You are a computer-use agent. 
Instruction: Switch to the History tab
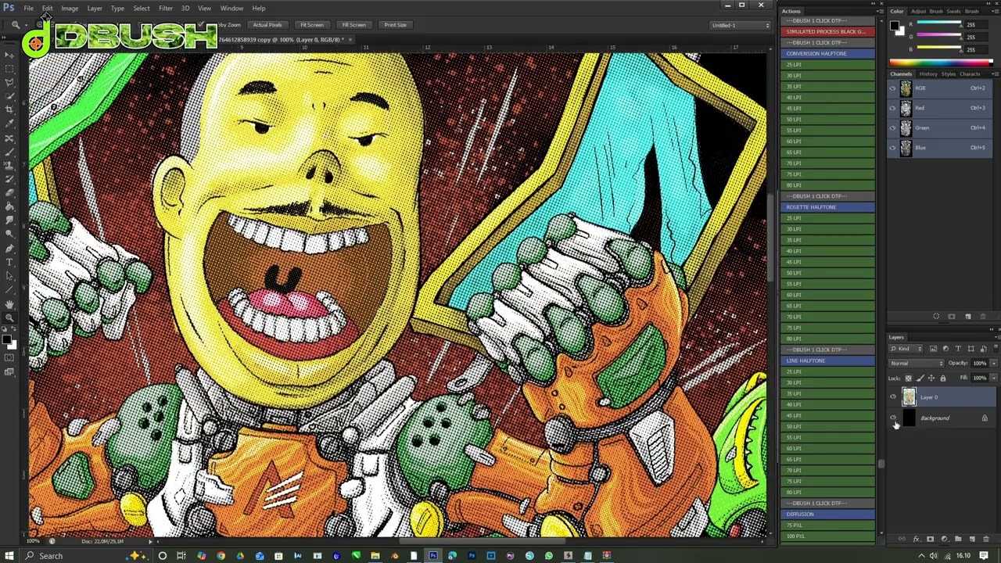tap(928, 74)
